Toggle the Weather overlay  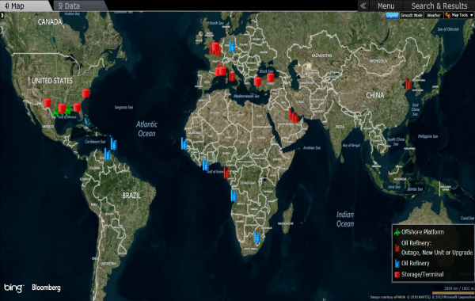(x=433, y=15)
